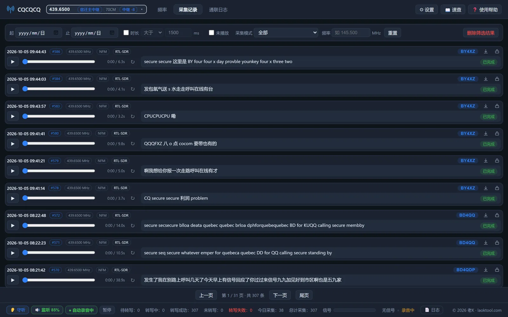This screenshot has width=508, height=317.
Task: Download recording #586
Action: [486, 51]
